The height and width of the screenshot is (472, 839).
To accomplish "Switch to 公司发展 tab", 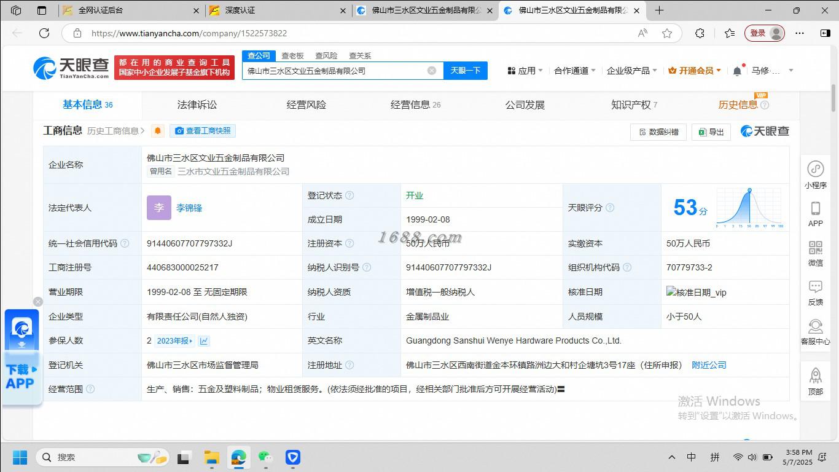I will coord(525,105).
